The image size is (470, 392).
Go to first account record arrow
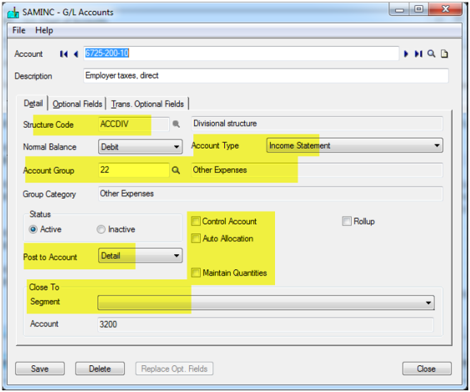pos(63,54)
